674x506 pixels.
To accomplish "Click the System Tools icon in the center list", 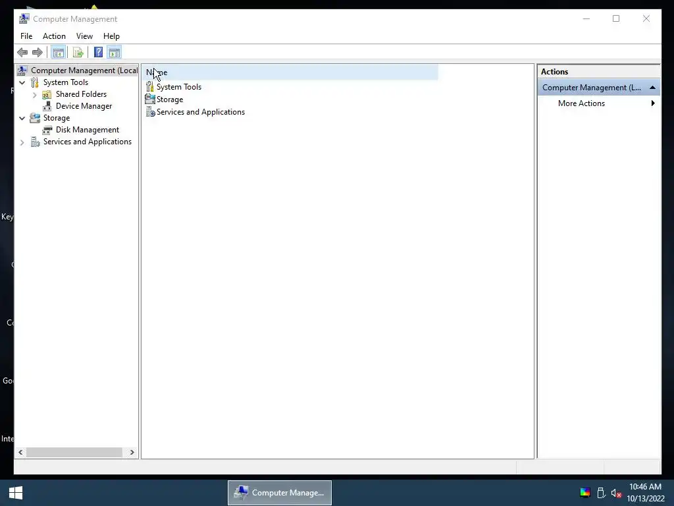I will [x=149, y=87].
